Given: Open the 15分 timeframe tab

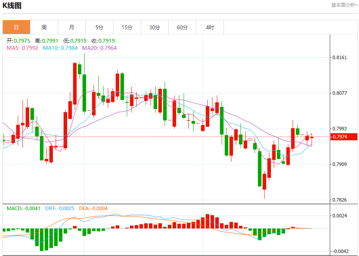Looking at the screenshot, I should (x=127, y=27).
